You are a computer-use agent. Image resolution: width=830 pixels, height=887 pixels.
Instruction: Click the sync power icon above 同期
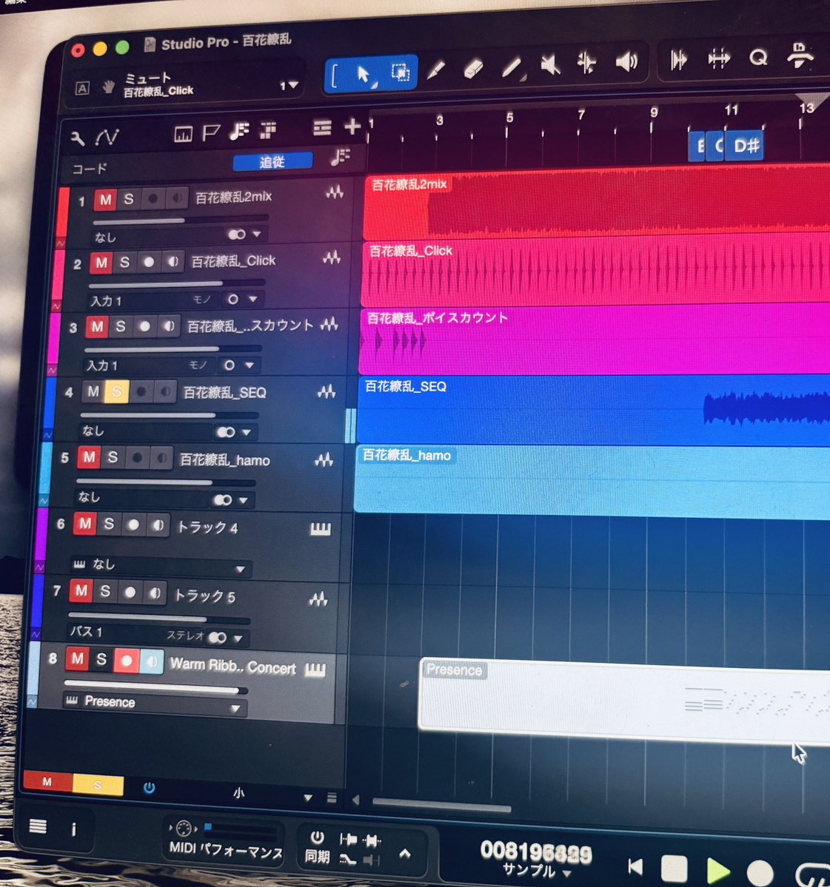[317, 837]
